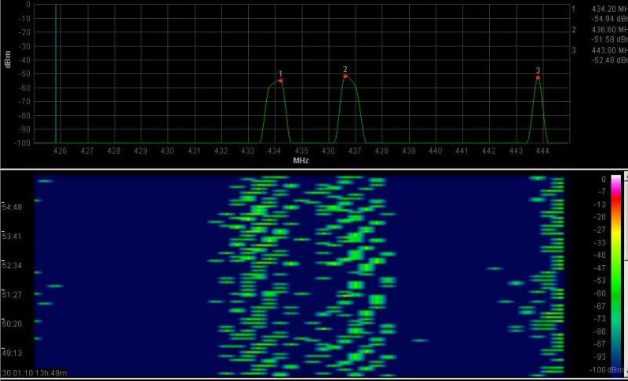Click the white top of color scale
628x381 pixels.
tap(616, 179)
